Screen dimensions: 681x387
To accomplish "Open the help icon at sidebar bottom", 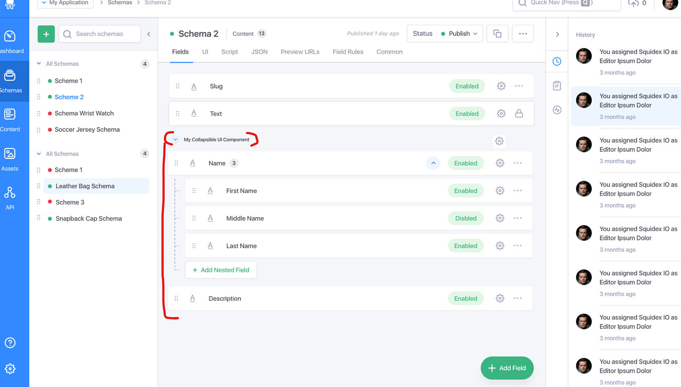I will tap(10, 343).
